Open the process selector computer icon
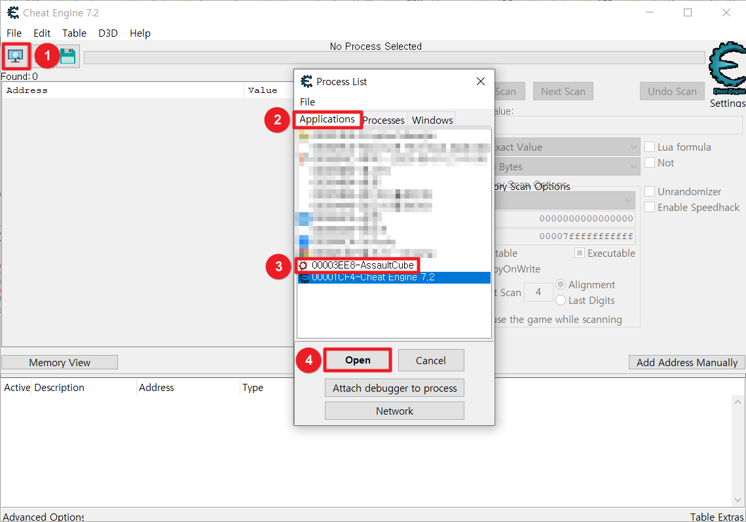The width and height of the screenshot is (746, 522). [16, 56]
